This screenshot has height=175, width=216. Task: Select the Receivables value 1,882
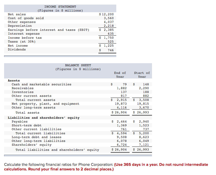point(122,88)
